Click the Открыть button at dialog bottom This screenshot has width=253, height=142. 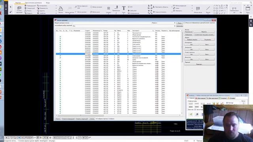58,119
